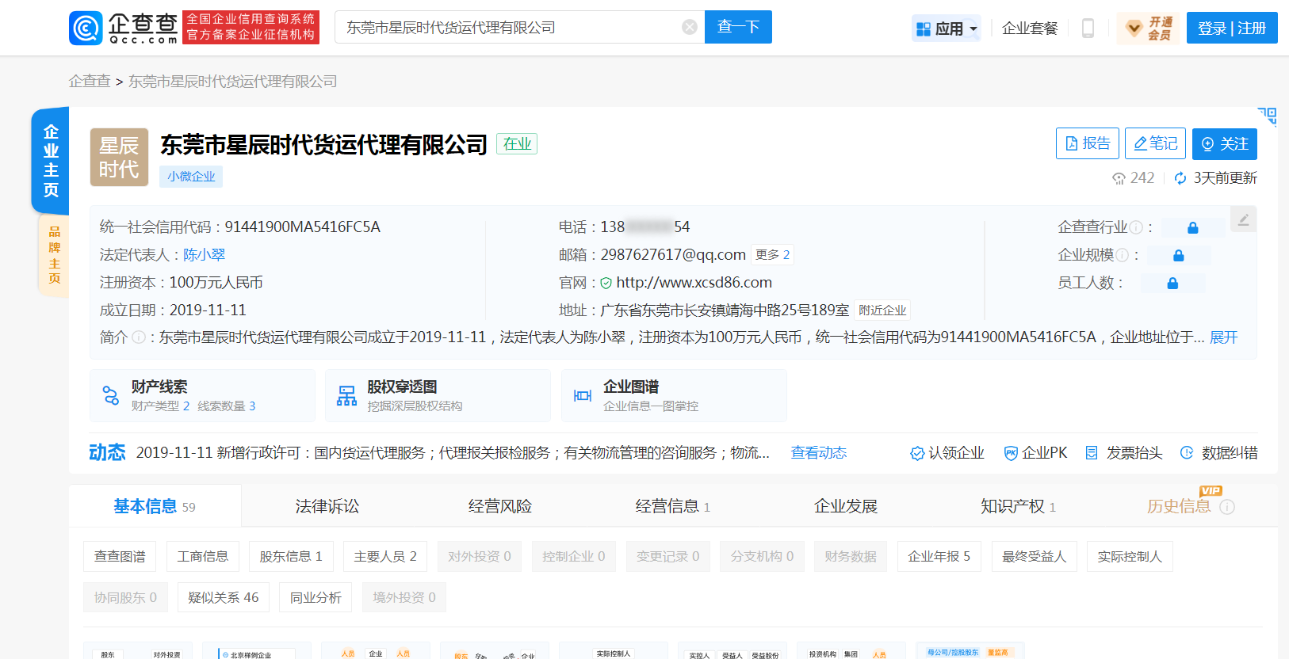Open the 企业套餐 link
This screenshot has height=659, width=1289.
pos(1029,29)
